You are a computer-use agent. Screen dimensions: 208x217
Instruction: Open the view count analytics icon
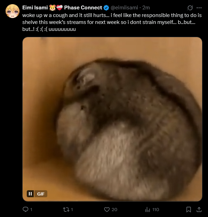click(x=147, y=209)
